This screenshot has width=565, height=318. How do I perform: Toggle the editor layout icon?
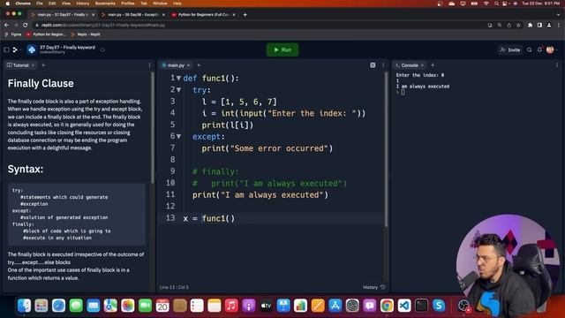click(x=373, y=65)
